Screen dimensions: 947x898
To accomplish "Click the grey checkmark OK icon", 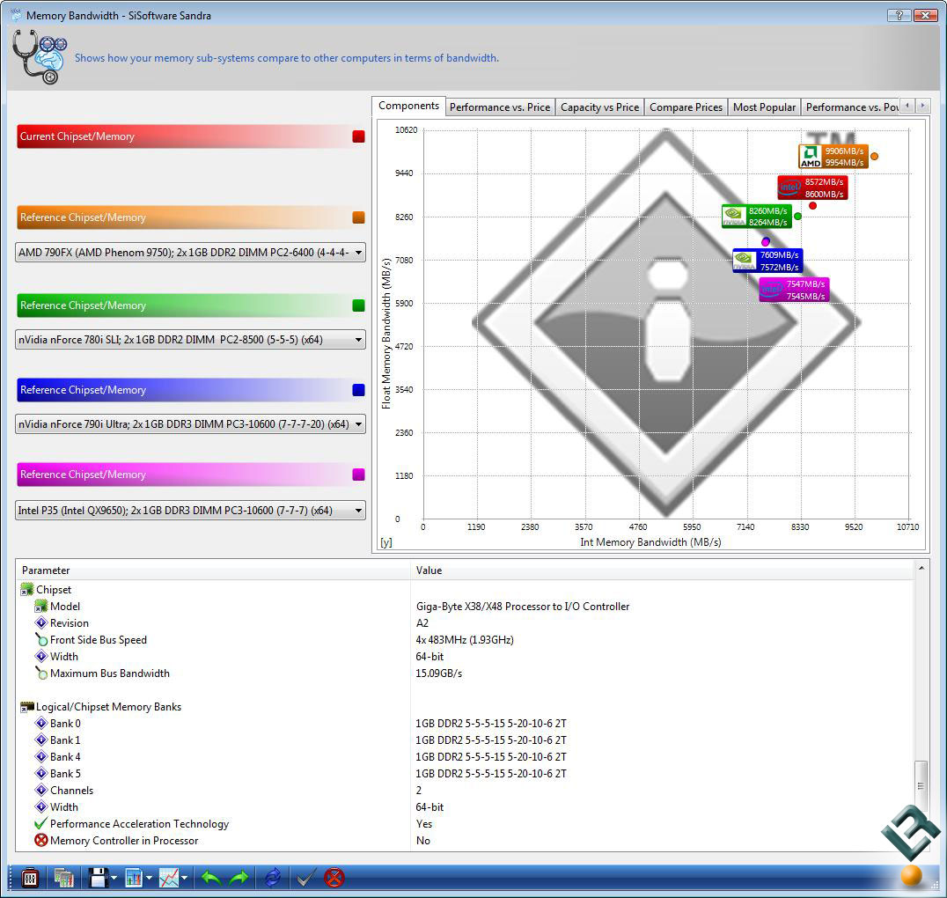I will pos(305,878).
